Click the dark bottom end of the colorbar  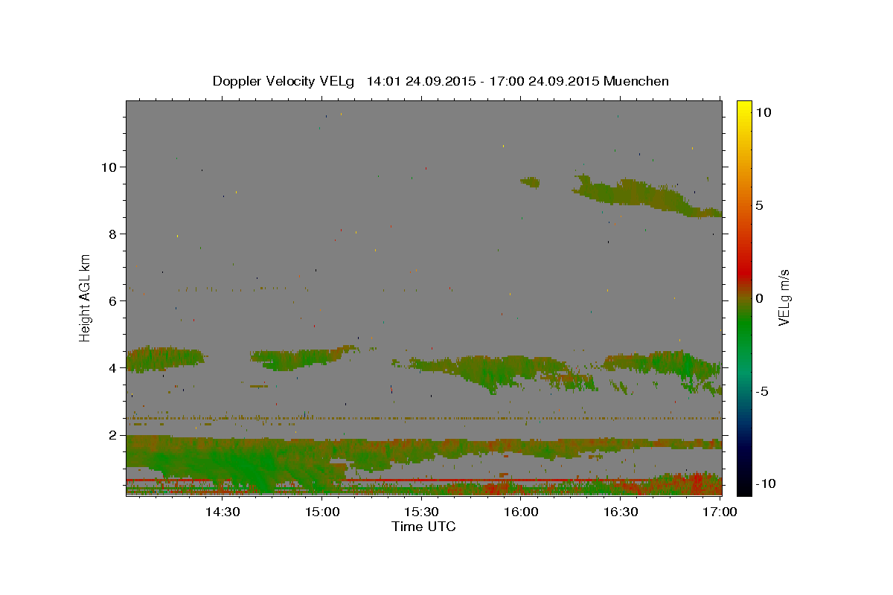click(743, 487)
